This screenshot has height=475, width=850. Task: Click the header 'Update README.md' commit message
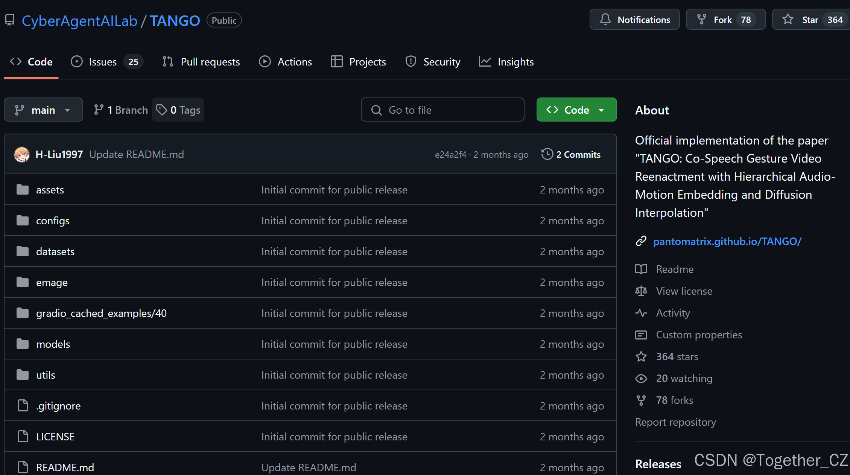tap(137, 154)
